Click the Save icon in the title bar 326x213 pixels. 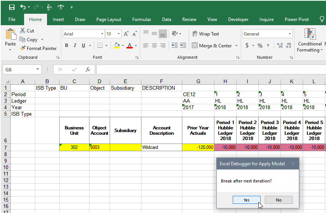point(12,7)
